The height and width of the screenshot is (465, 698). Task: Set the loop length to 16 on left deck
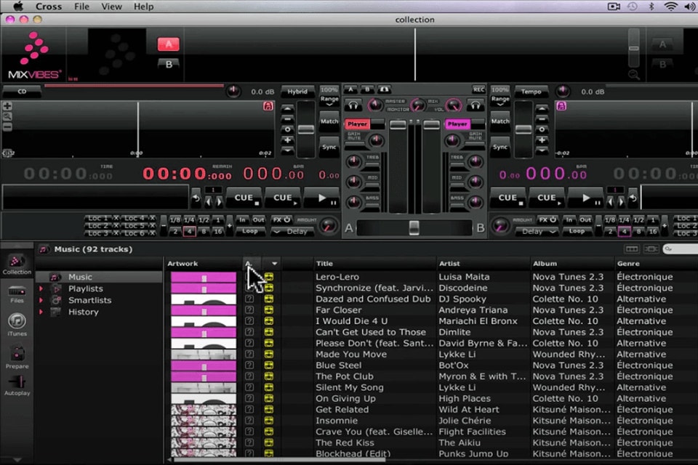(x=217, y=231)
